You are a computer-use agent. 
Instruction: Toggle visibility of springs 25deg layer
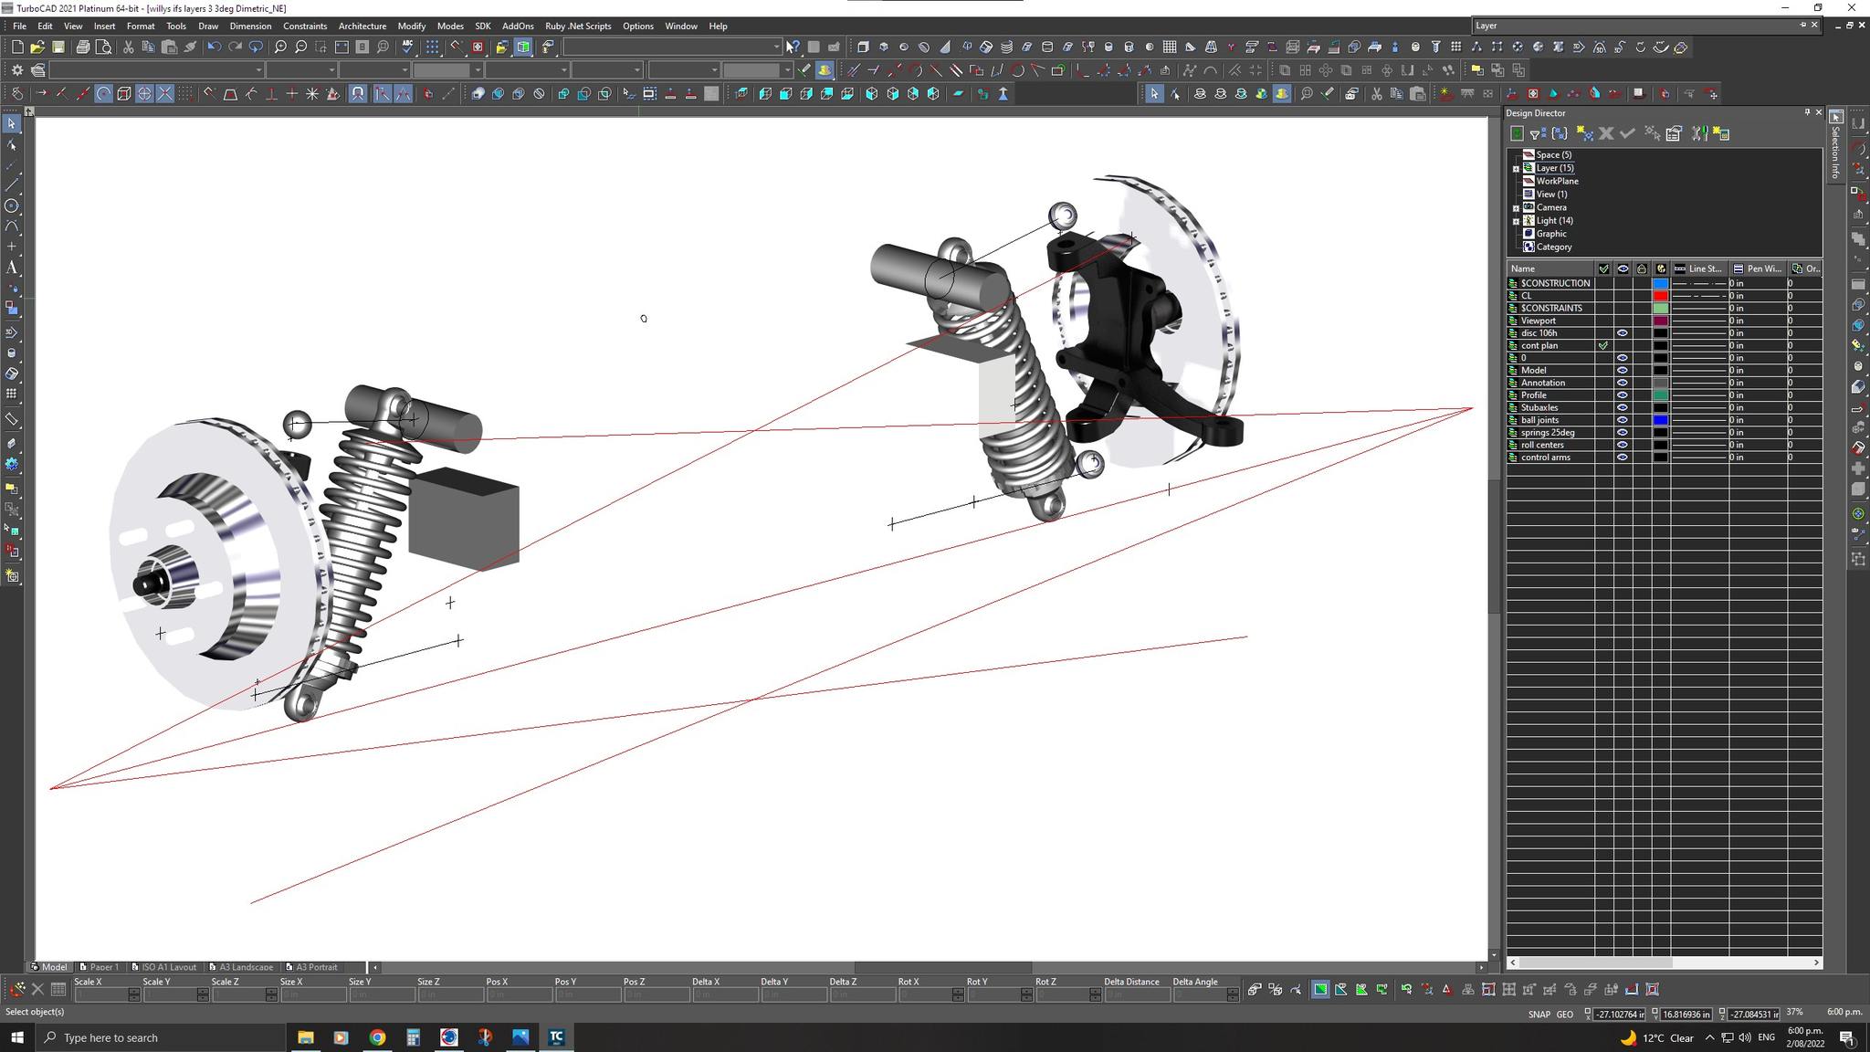coord(1622,433)
